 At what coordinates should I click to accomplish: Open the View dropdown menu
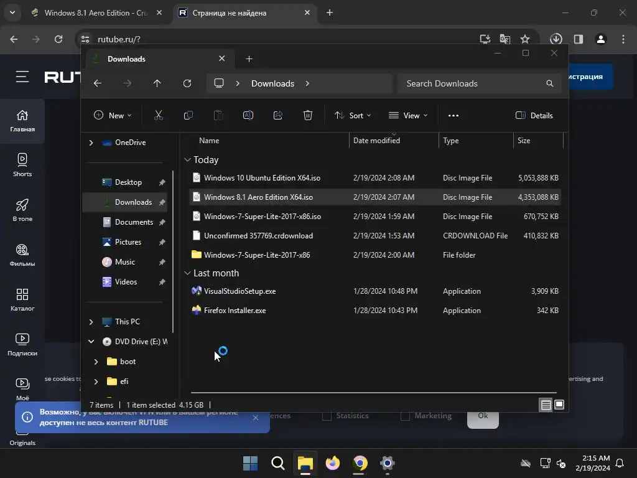[408, 115]
